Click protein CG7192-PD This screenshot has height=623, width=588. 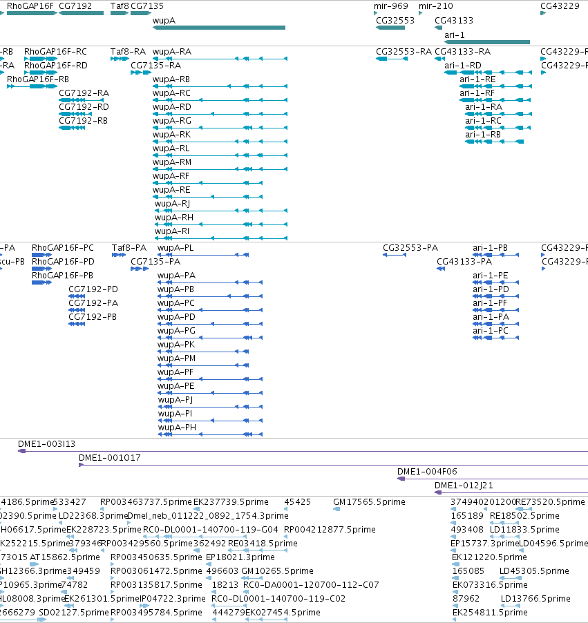pyautogui.click(x=93, y=289)
